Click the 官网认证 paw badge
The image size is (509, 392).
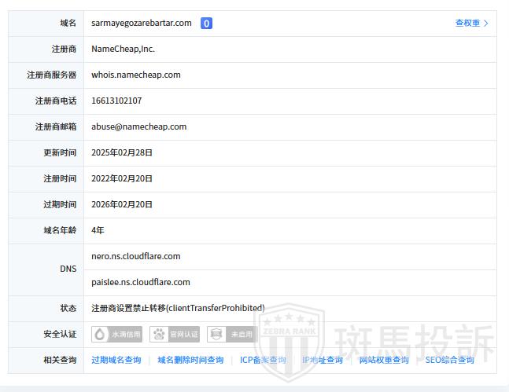click(x=175, y=334)
